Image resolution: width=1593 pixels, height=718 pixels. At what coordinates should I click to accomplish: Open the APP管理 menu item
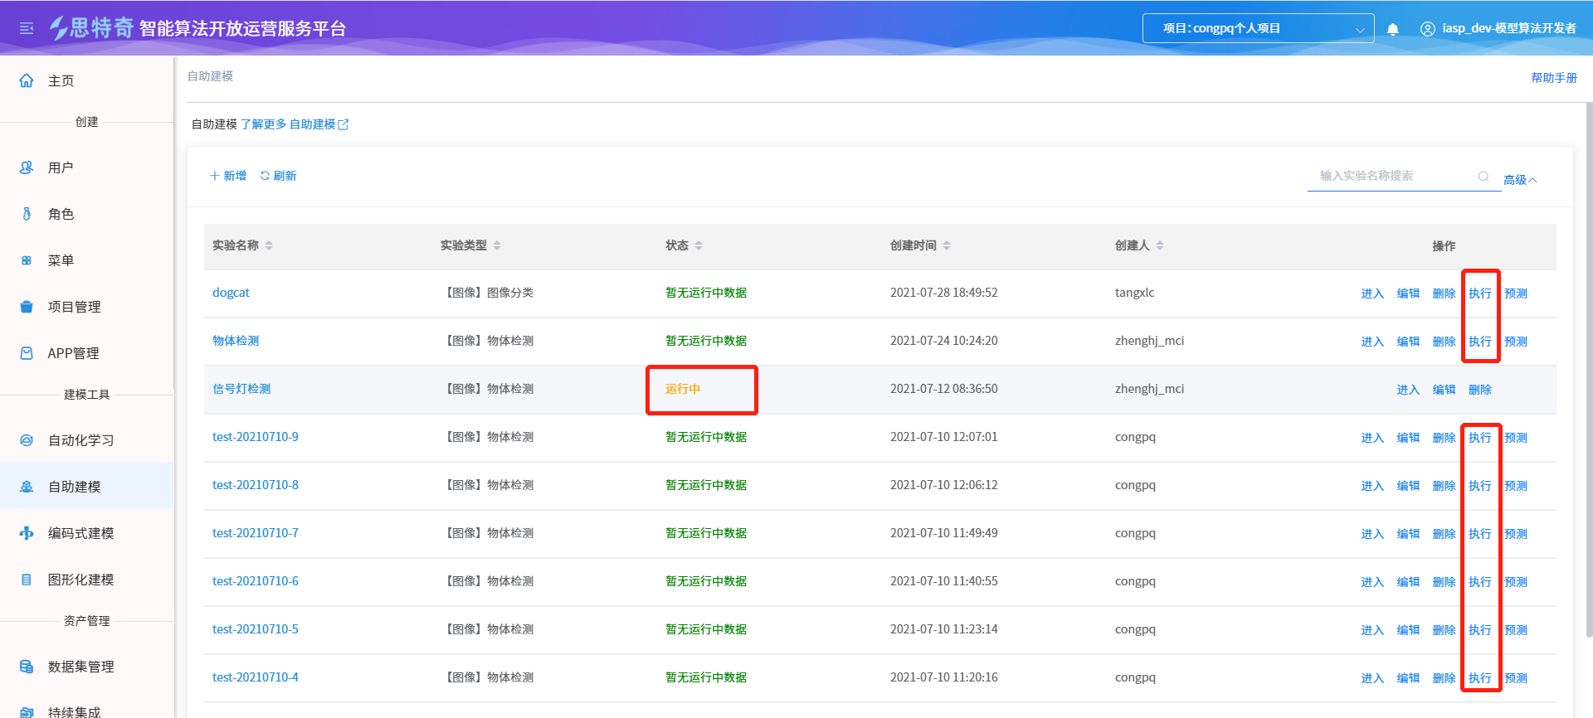click(74, 353)
